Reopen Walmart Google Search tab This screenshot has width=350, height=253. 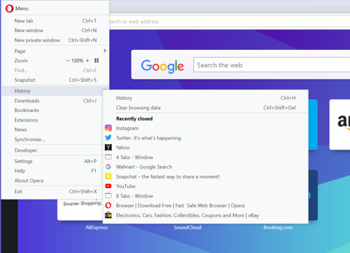point(144,167)
